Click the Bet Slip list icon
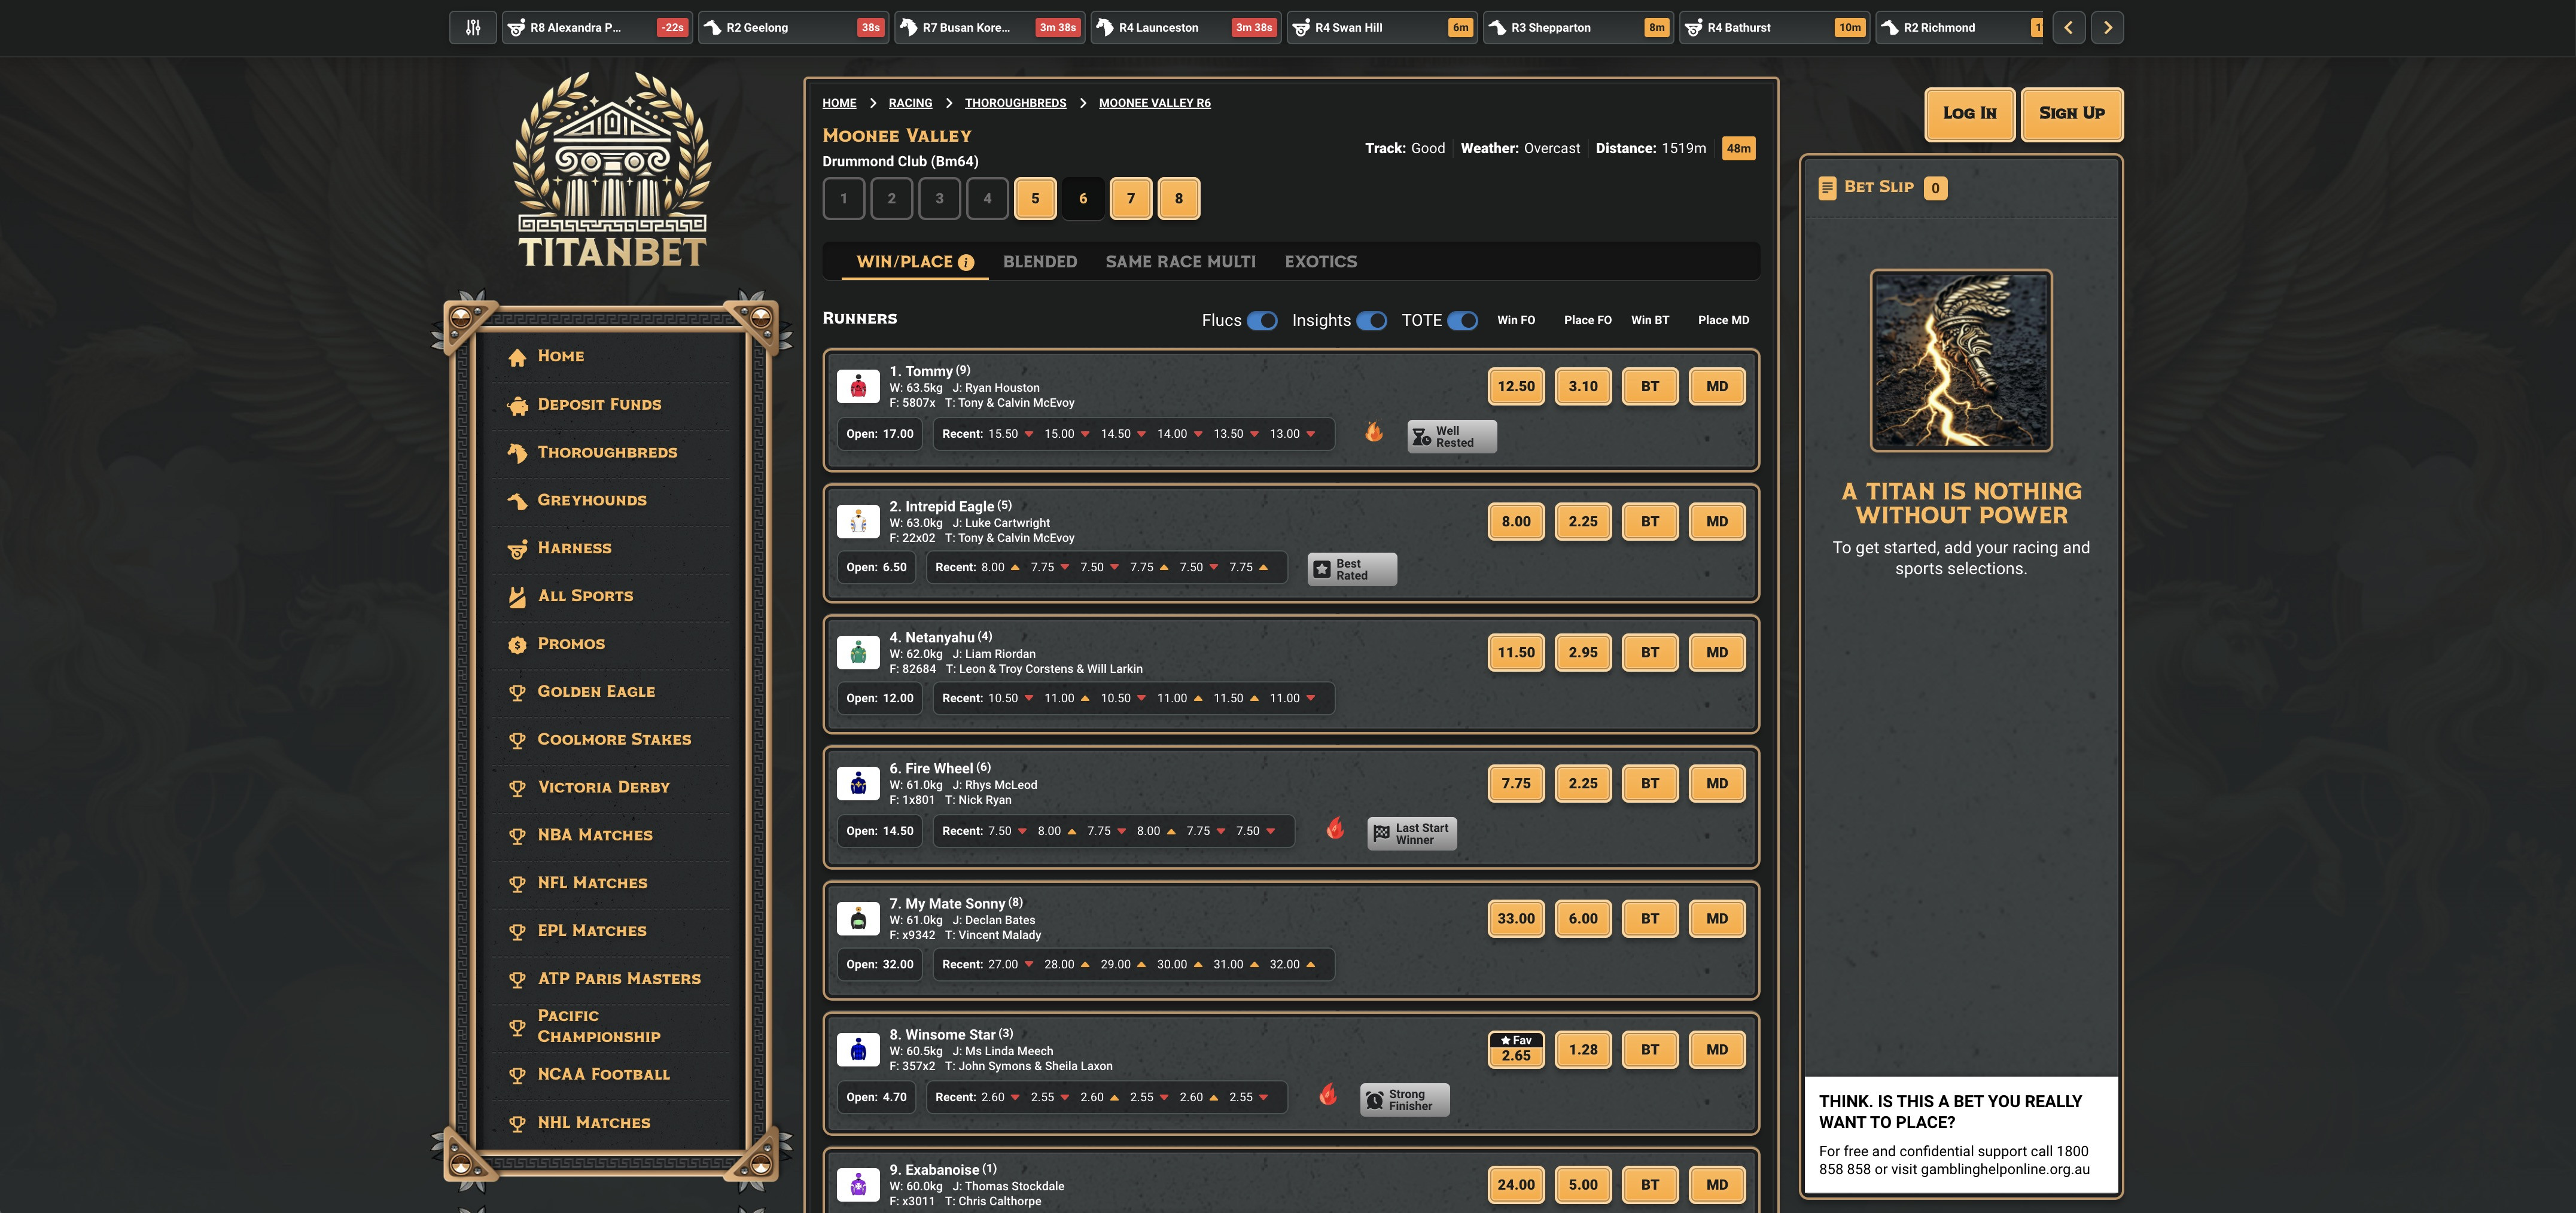2576x1213 pixels. pos(1827,188)
